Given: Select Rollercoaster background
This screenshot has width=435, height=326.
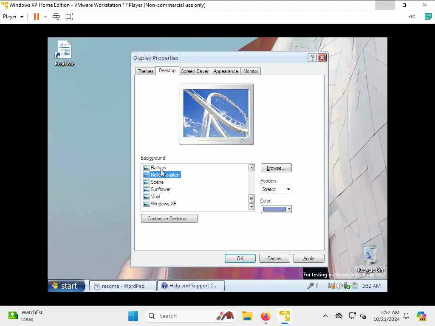Looking at the screenshot, I should click(165, 174).
